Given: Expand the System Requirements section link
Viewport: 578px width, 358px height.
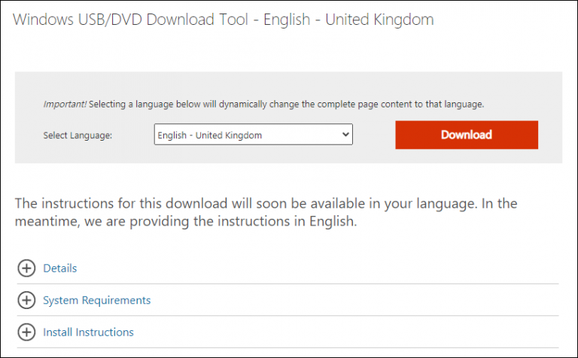Looking at the screenshot, I should click(96, 300).
